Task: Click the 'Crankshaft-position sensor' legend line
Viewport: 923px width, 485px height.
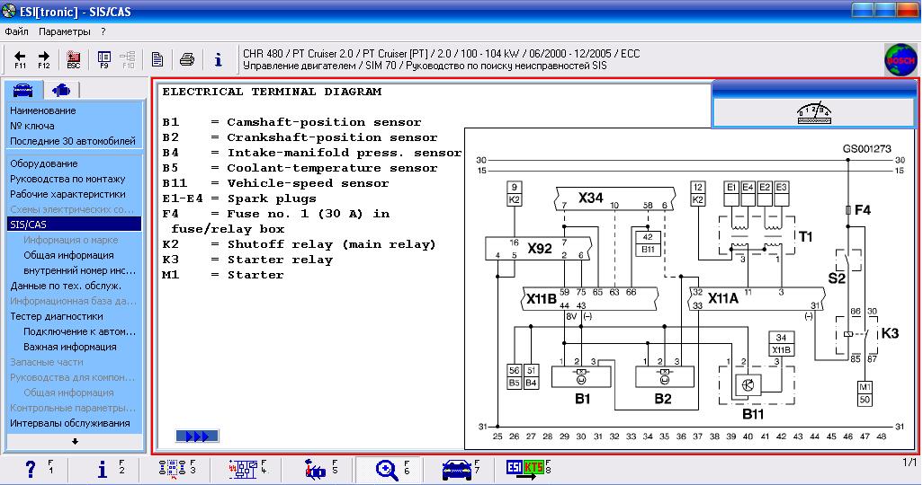Action: pyautogui.click(x=300, y=137)
